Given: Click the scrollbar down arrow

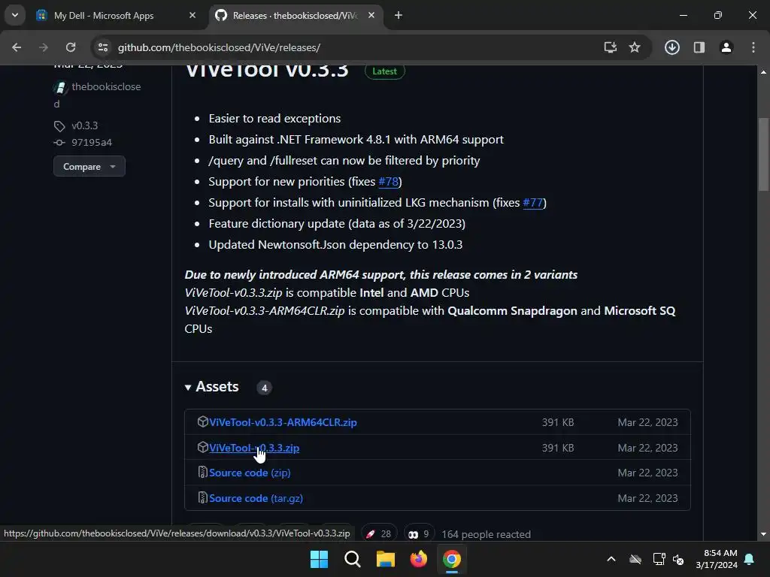Looking at the screenshot, I should 763,534.
